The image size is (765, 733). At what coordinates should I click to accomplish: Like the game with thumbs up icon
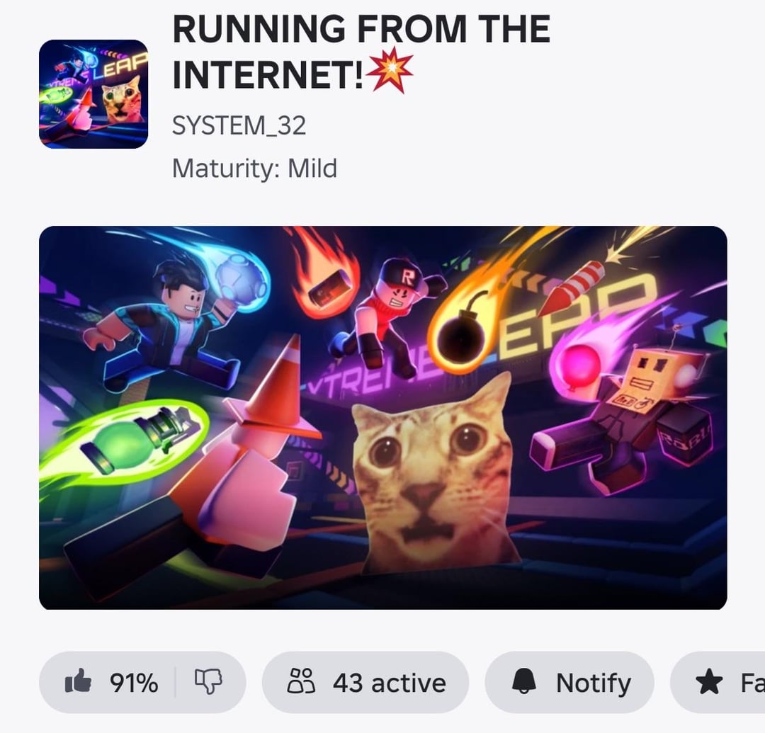tap(78, 681)
